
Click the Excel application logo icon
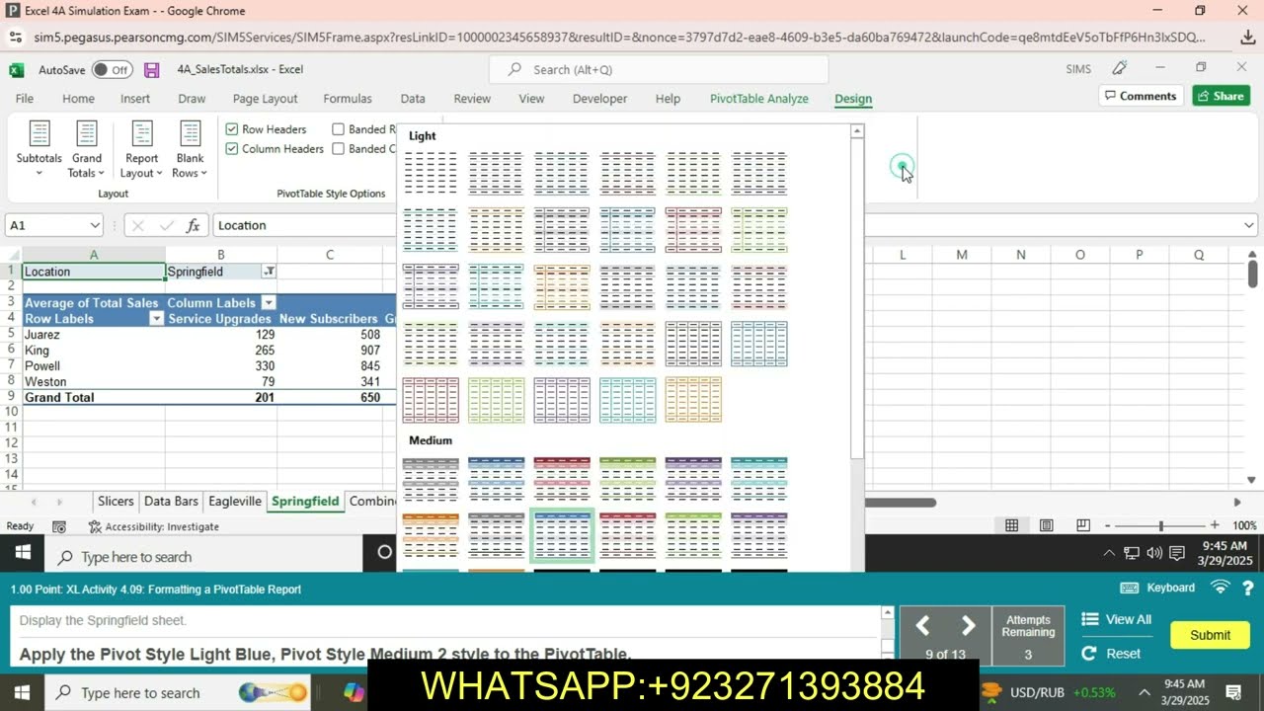17,70
